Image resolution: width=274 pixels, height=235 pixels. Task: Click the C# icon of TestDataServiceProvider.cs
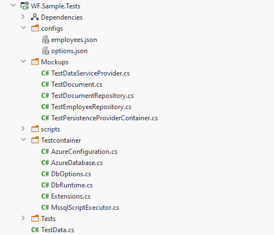coord(45,73)
